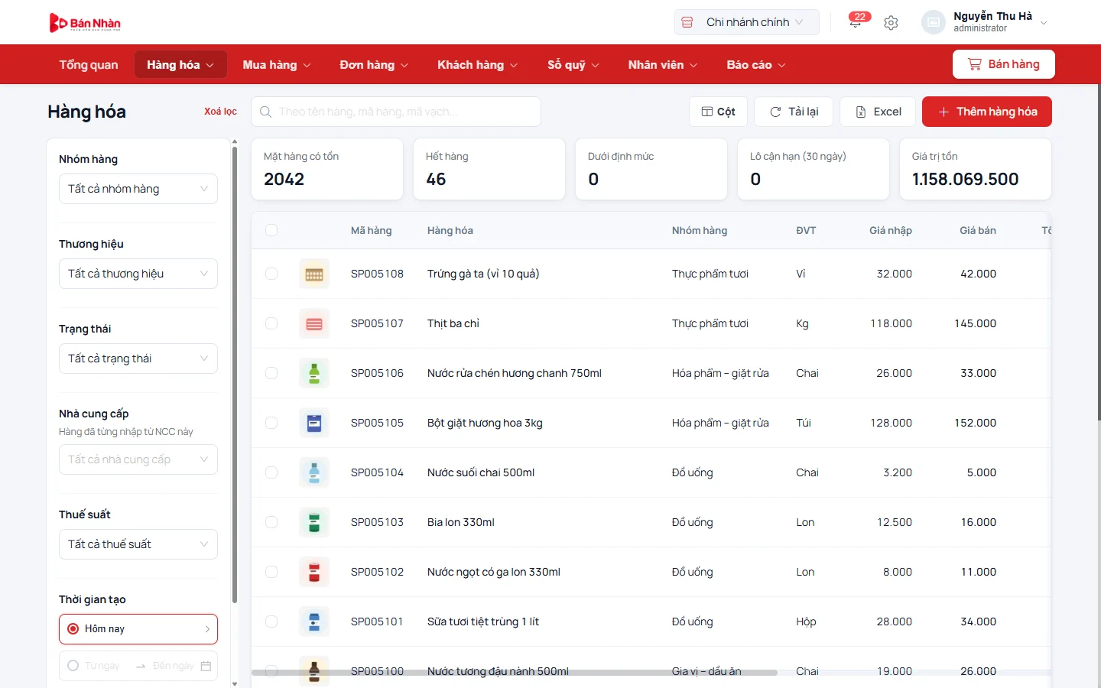Click the Tải lại reload button

[x=794, y=112]
